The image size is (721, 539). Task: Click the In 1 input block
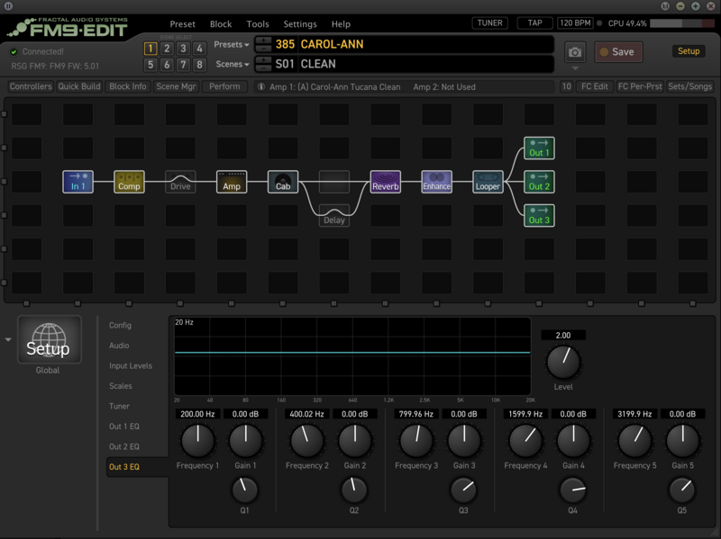point(78,182)
